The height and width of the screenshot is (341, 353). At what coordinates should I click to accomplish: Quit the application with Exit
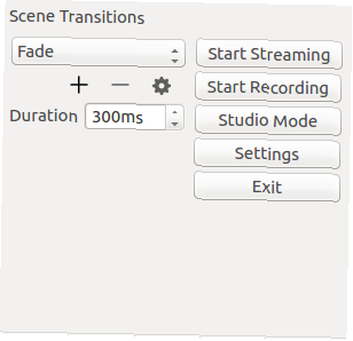(267, 187)
